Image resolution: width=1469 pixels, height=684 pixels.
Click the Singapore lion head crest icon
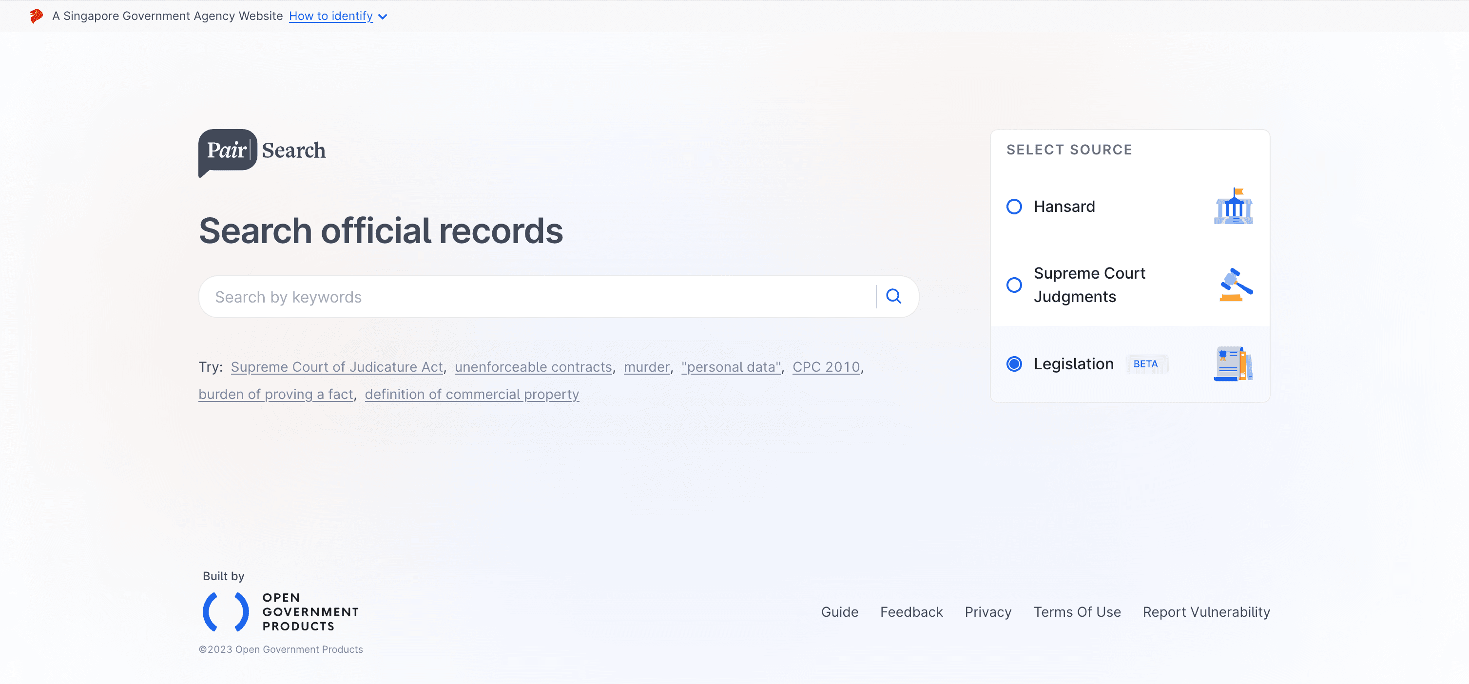pos(36,16)
